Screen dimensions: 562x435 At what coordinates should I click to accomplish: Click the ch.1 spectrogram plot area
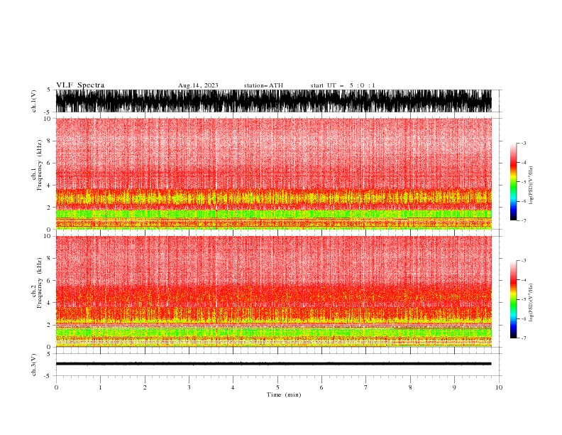tap(274, 173)
